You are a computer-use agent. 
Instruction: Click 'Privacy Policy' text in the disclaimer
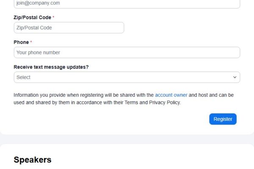164,102
